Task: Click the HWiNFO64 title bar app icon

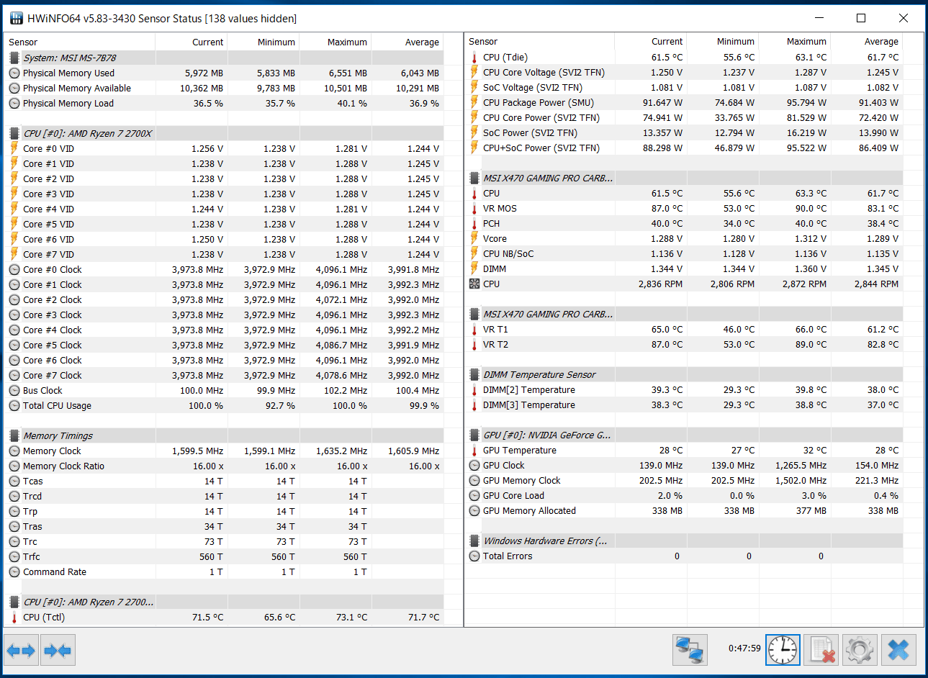Action: coord(17,18)
